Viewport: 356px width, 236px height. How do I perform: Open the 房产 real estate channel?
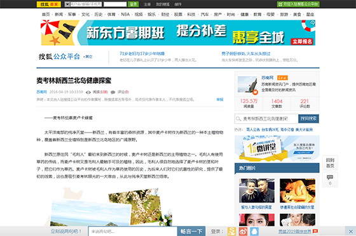click(217, 14)
